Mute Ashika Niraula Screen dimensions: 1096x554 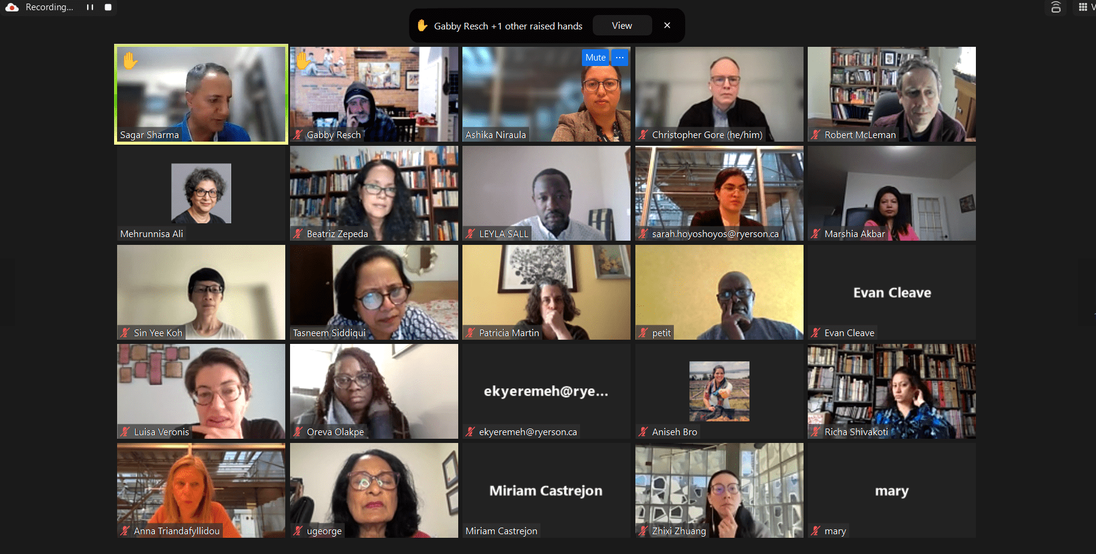click(x=595, y=58)
